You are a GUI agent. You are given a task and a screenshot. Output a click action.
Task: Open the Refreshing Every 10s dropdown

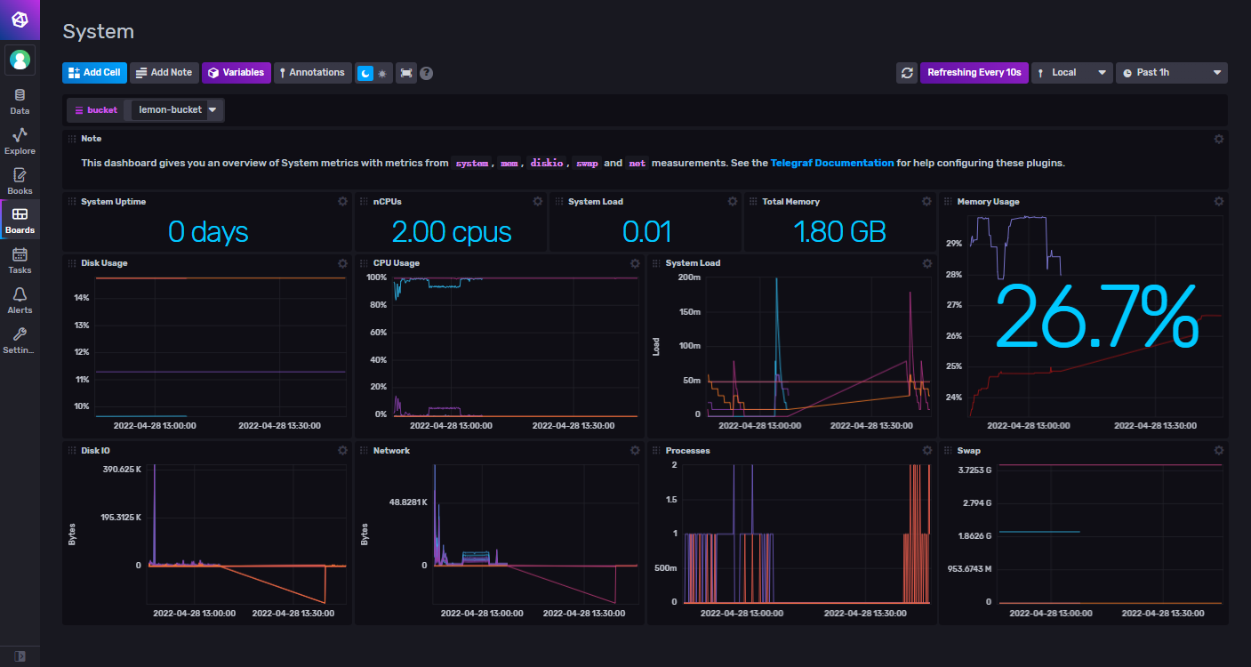(974, 73)
